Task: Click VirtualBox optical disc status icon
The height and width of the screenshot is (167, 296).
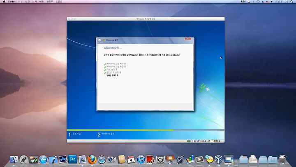Action: click(192, 141)
